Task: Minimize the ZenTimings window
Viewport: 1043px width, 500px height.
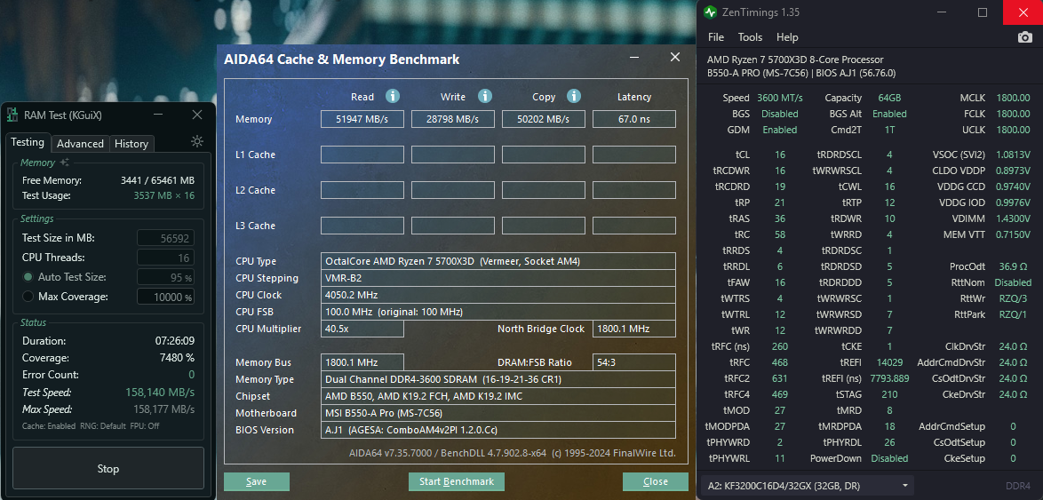Action: pyautogui.click(x=941, y=12)
